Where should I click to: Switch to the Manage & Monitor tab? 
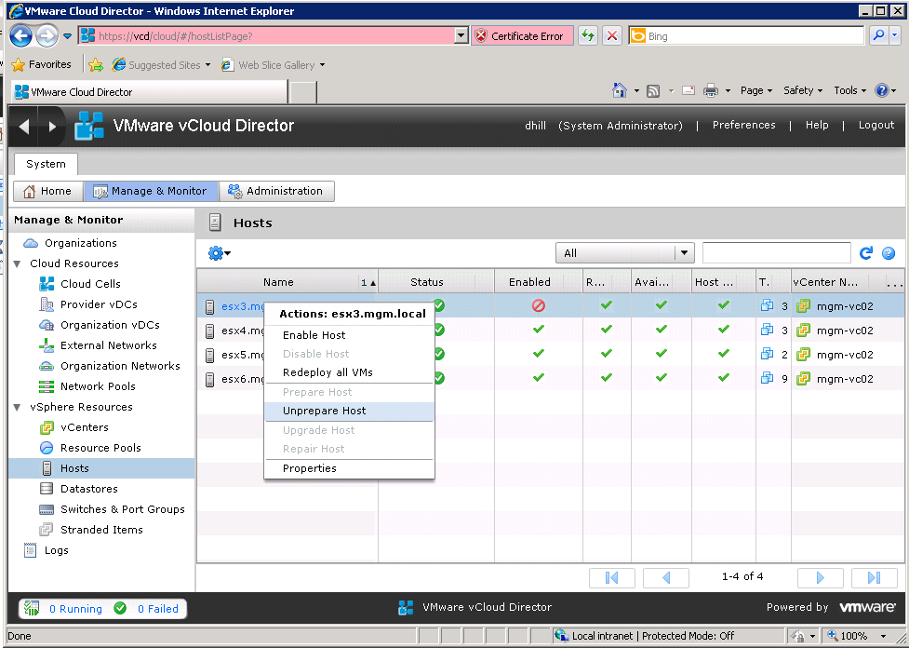tap(151, 191)
